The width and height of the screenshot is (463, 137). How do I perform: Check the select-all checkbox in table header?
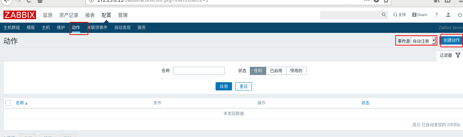pos(8,103)
